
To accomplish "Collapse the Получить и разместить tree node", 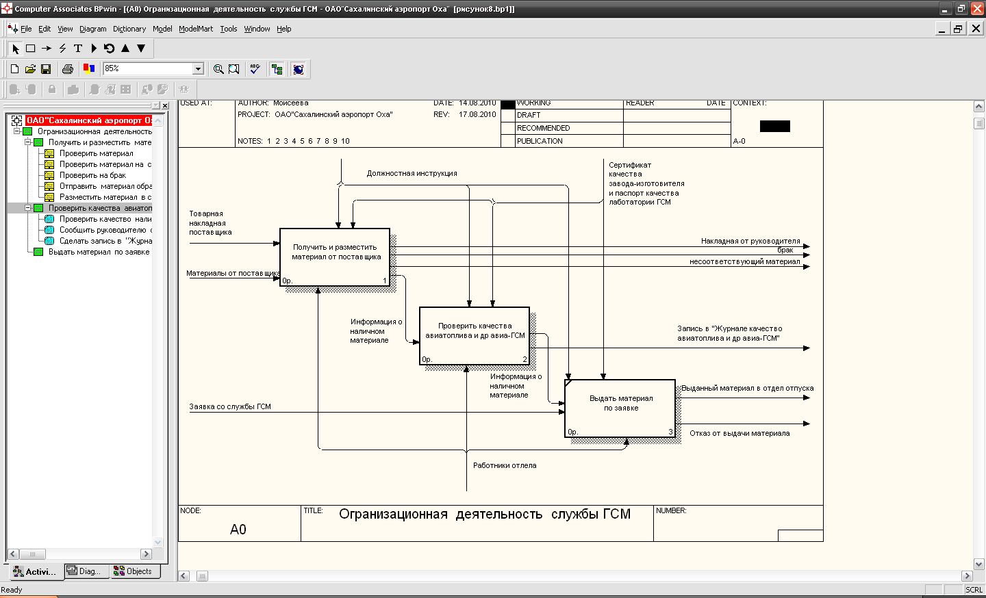I will tap(28, 142).
